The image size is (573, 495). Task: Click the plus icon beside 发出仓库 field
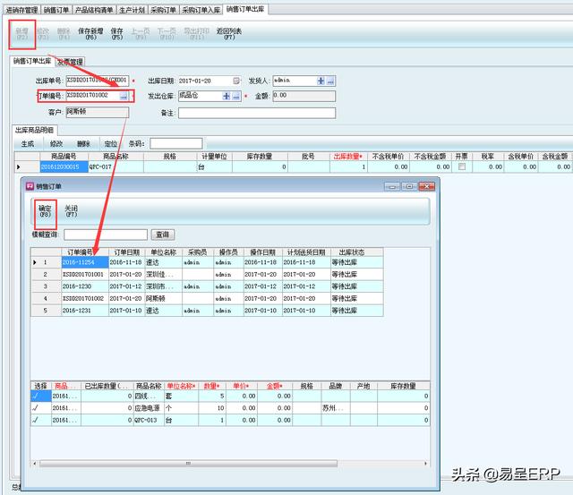(226, 96)
